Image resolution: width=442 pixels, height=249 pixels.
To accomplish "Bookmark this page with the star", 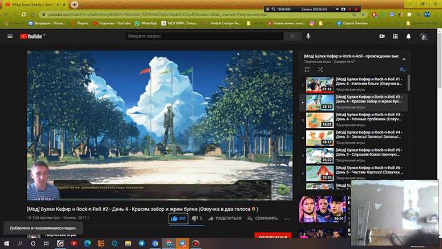I will coord(363,15).
